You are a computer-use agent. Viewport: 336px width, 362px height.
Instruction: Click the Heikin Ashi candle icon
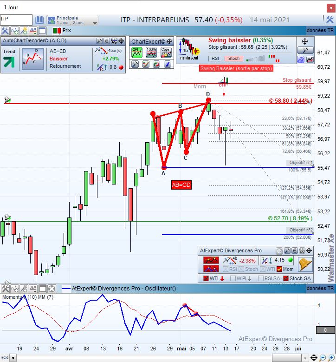click(x=189, y=49)
